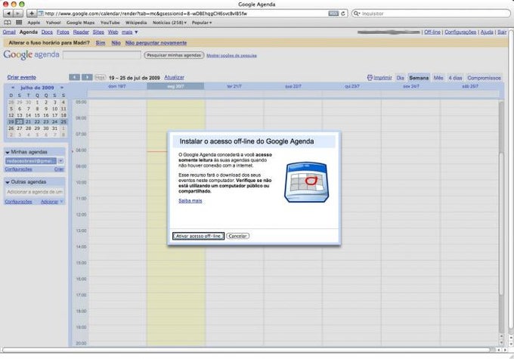
Task: Click Não perguntar novamente link
Action: [156, 43]
